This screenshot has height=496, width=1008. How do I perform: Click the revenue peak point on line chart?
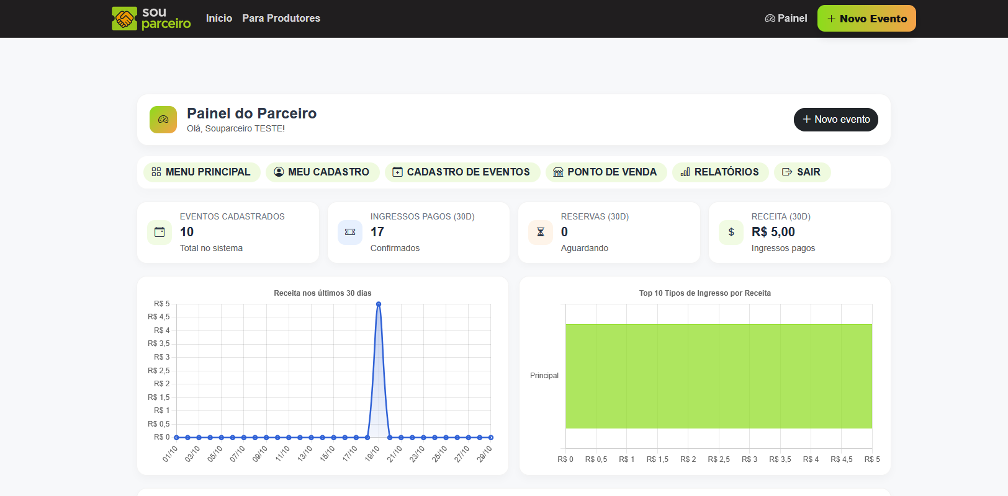379,304
